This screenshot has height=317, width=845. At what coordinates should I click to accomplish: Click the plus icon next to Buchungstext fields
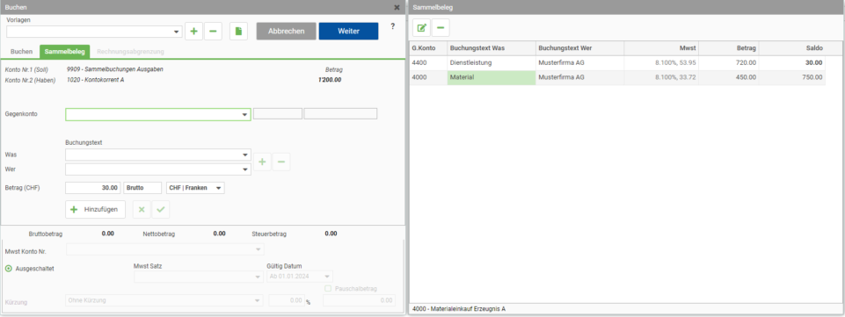point(262,162)
